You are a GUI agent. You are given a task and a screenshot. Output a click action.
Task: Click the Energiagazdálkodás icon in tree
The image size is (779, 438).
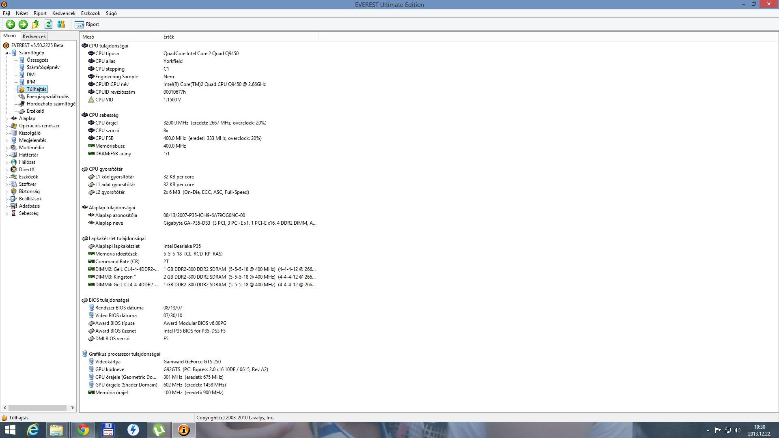tap(22, 97)
